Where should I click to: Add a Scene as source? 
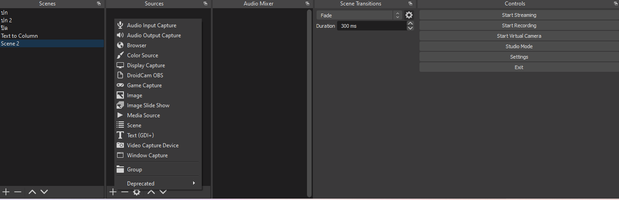[x=158, y=125]
